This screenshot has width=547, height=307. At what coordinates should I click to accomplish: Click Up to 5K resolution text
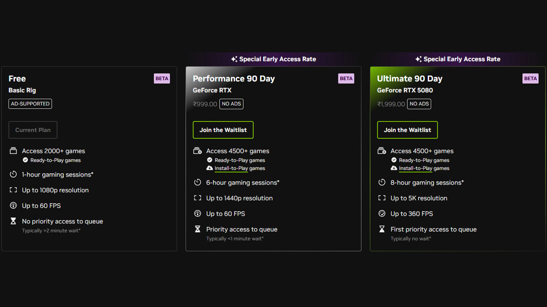[419, 198]
